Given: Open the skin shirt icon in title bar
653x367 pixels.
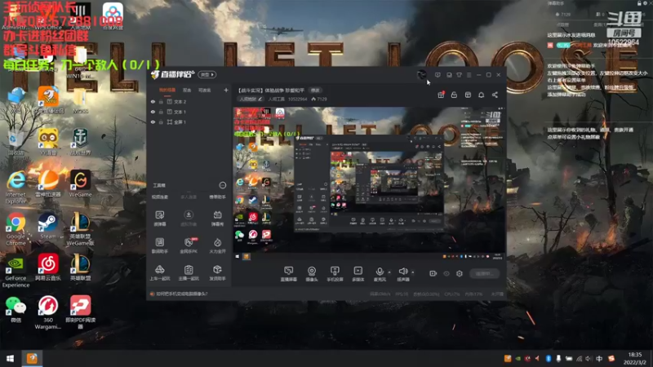Looking at the screenshot, I should [459, 75].
